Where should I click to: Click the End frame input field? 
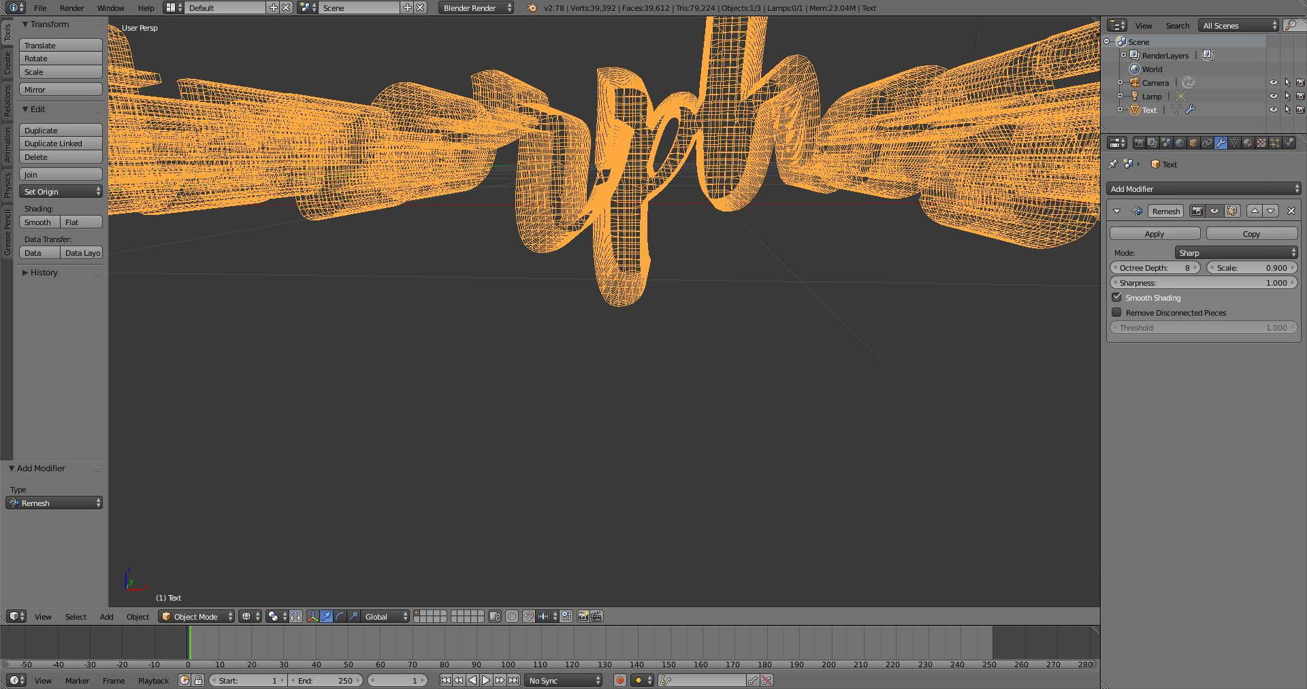327,680
